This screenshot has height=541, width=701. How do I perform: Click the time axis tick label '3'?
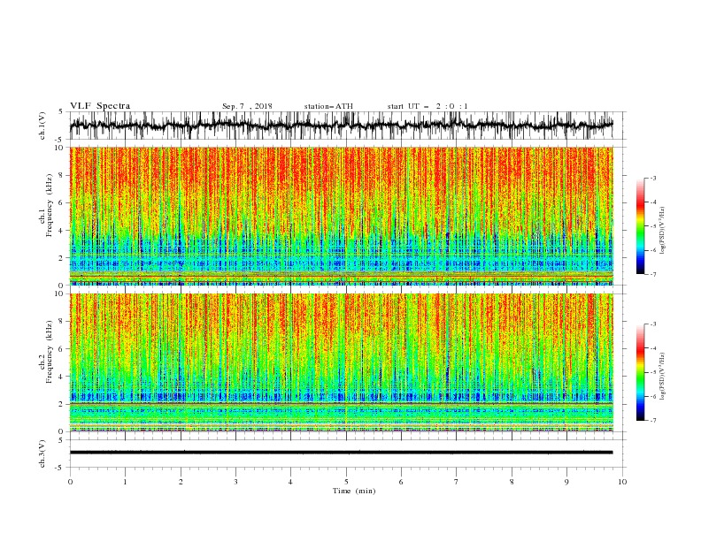coord(235,482)
